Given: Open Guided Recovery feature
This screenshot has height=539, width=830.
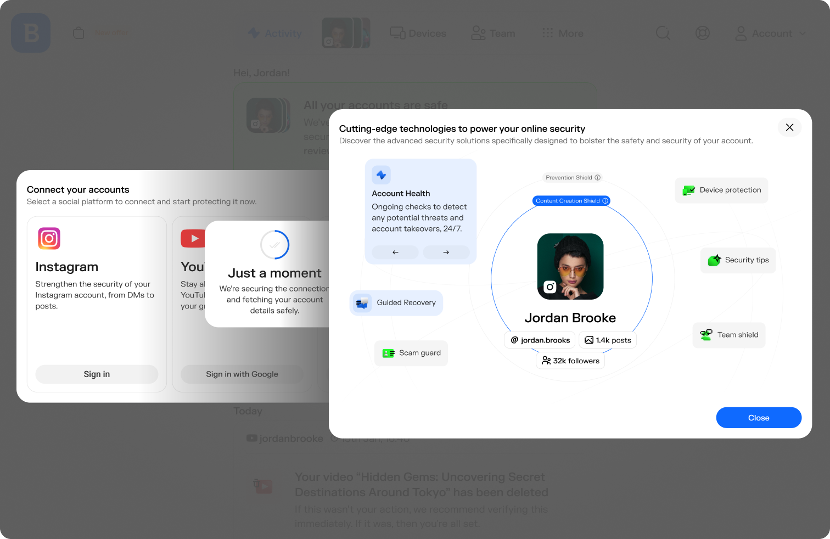Looking at the screenshot, I should (396, 303).
